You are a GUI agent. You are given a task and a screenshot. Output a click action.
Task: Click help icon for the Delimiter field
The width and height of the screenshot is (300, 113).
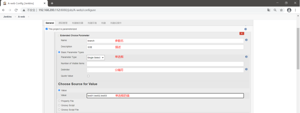[246, 69]
